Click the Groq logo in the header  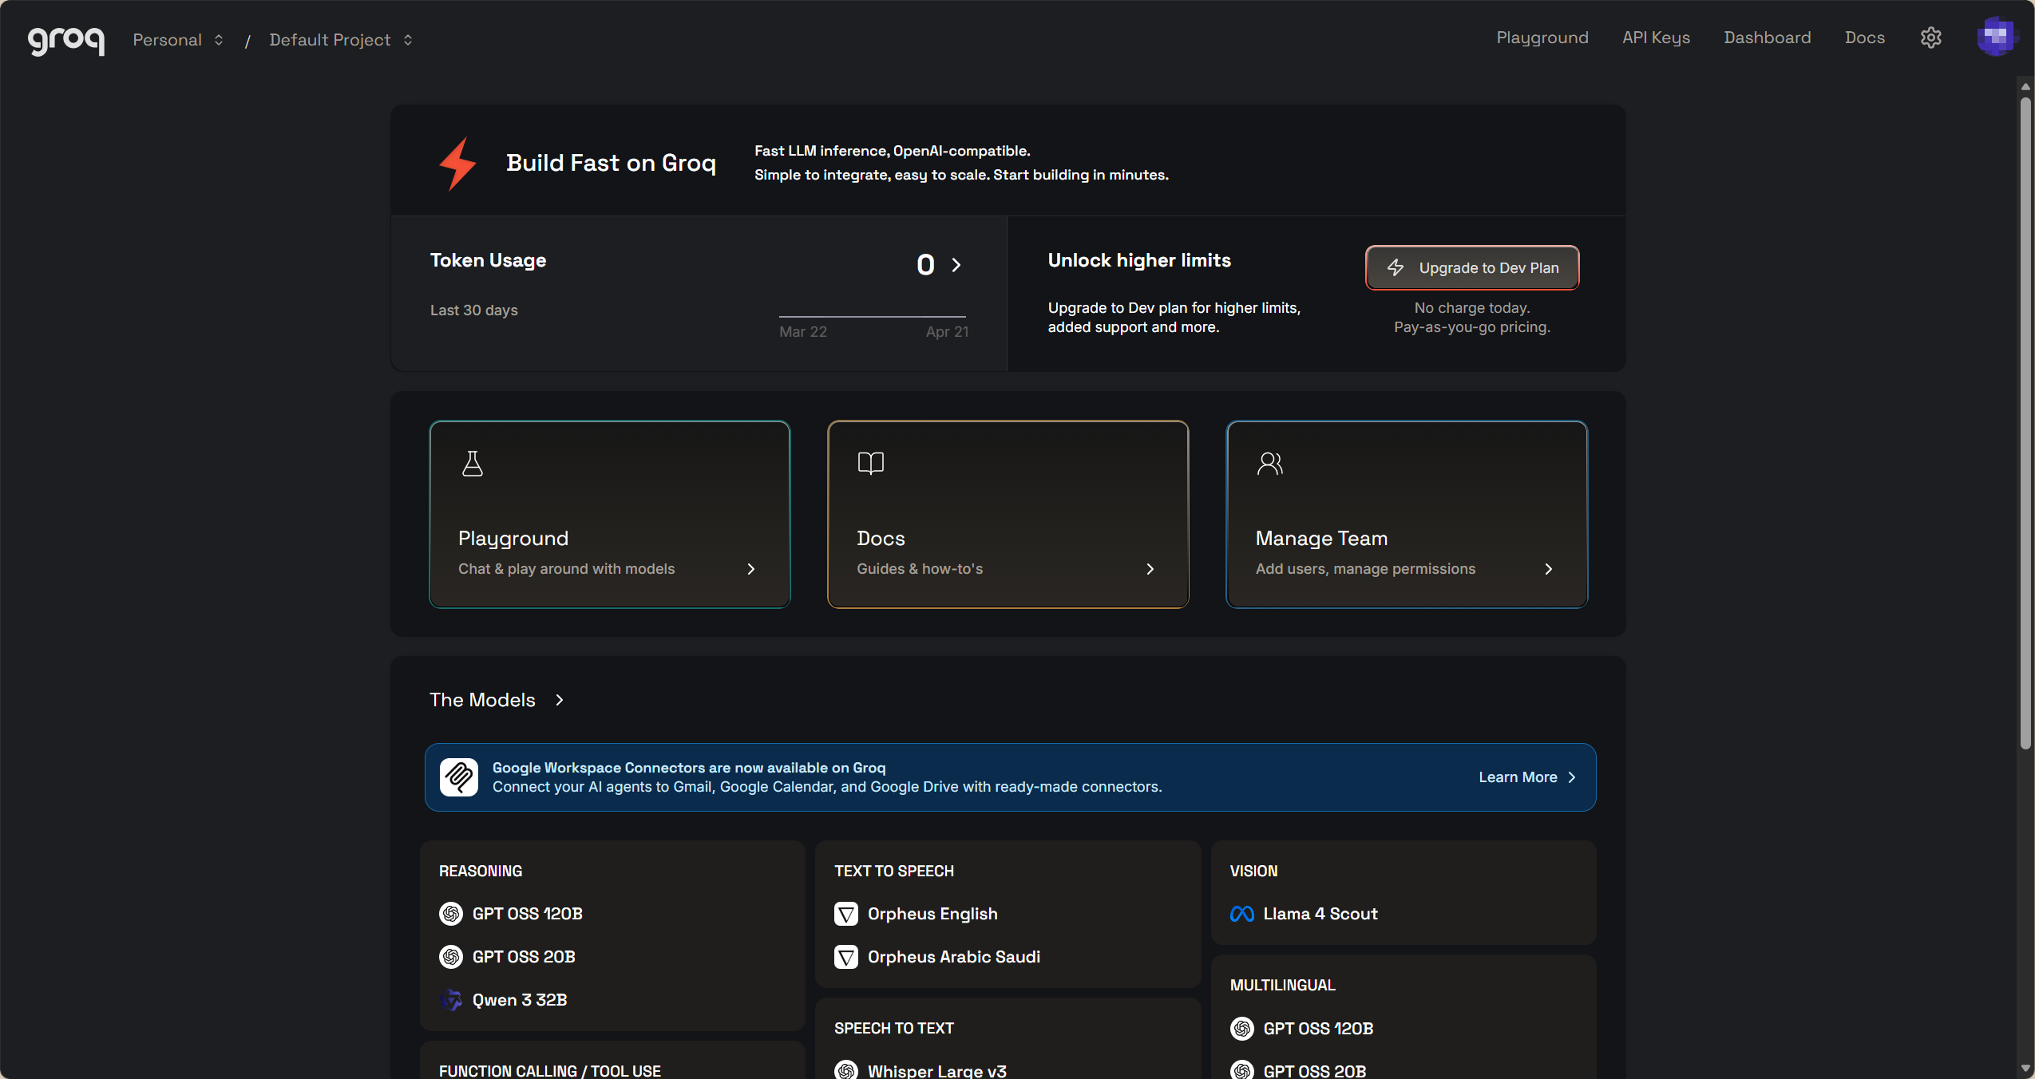point(66,41)
